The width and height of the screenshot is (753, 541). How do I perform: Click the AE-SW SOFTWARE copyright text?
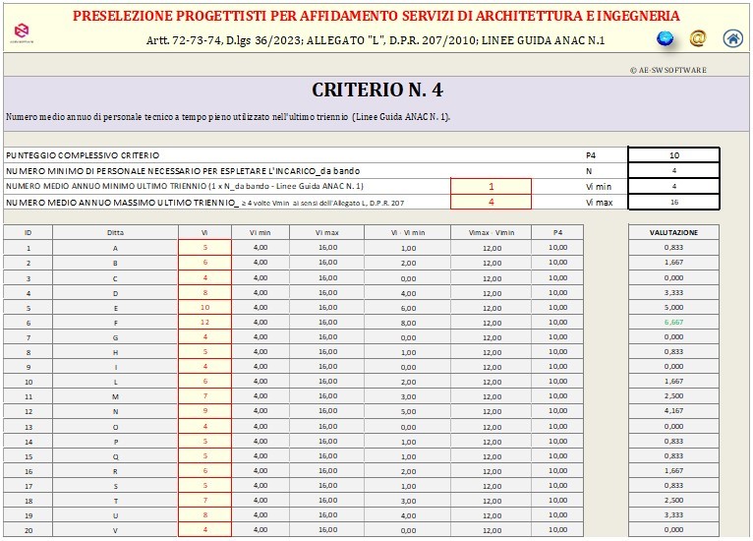pos(667,70)
